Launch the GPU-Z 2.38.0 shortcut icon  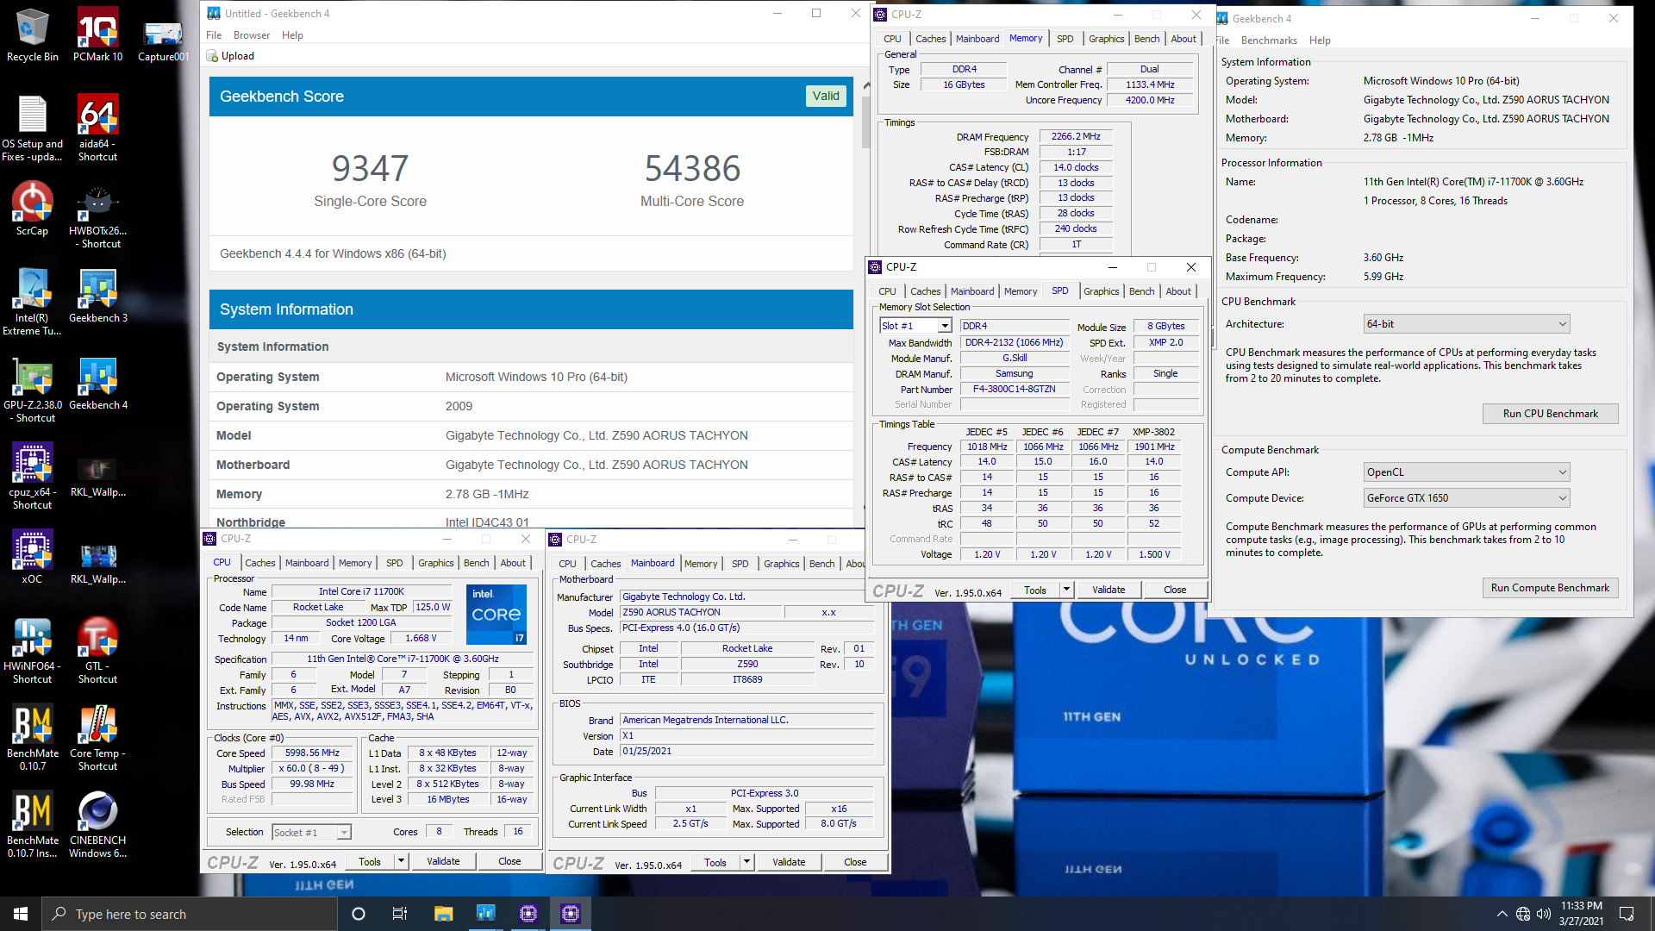tap(32, 390)
